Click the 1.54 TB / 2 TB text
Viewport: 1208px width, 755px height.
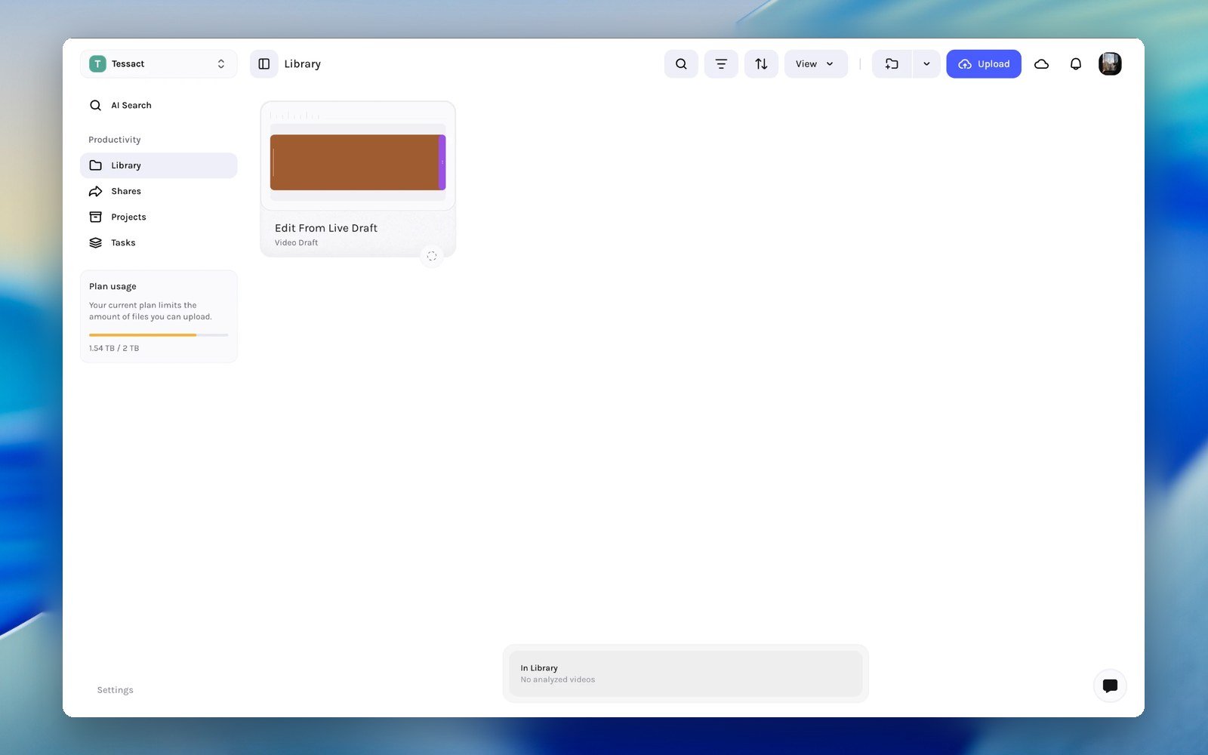coord(114,348)
